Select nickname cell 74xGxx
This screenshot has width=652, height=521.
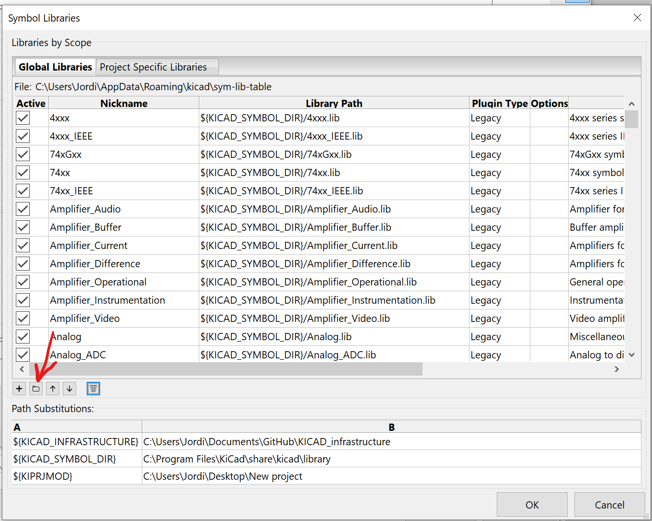(x=124, y=154)
